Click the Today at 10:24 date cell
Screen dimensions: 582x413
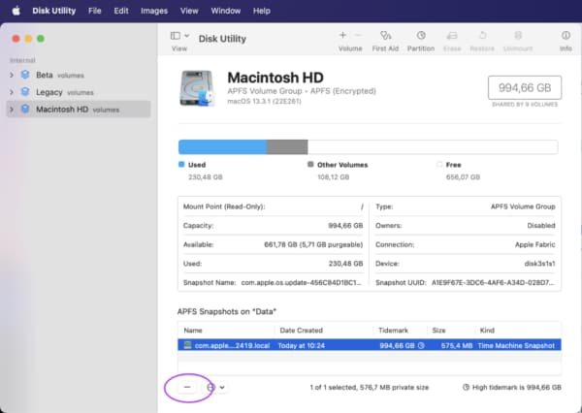coord(301,345)
